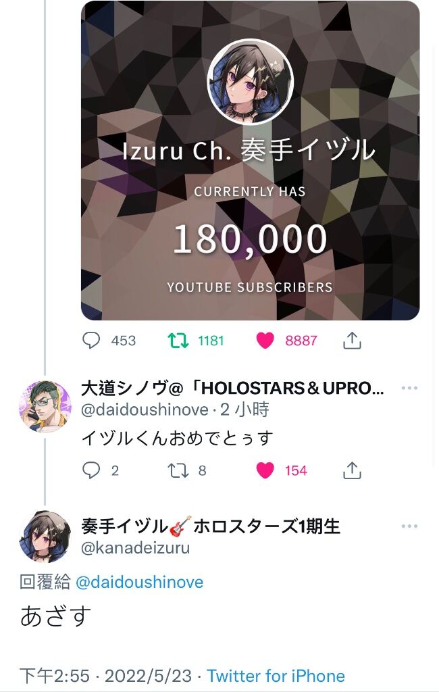Open the @daidoushinove mention link
The height and width of the screenshot is (692, 439).
click(139, 582)
